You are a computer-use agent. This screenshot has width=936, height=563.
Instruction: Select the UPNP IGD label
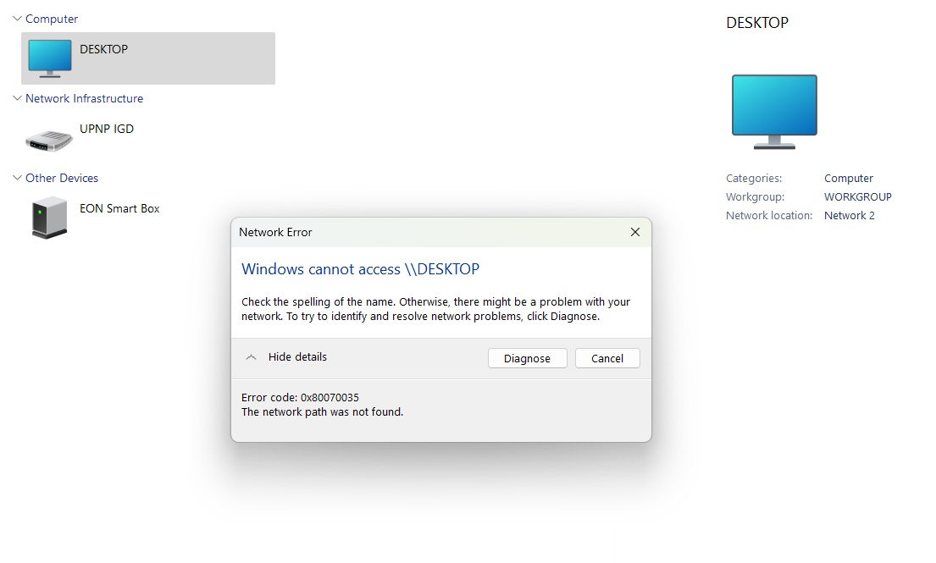point(106,129)
